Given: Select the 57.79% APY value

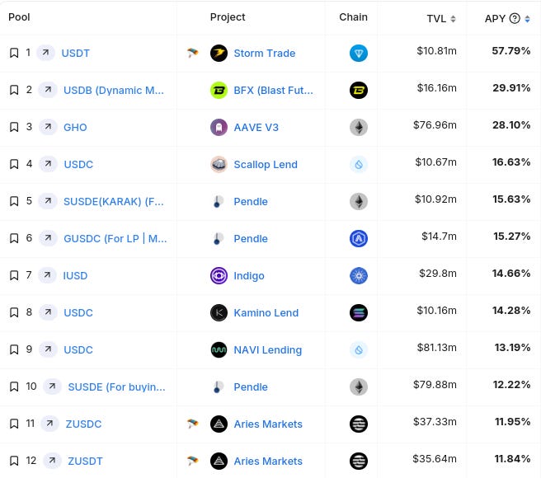Looking at the screenshot, I should 511,51.
